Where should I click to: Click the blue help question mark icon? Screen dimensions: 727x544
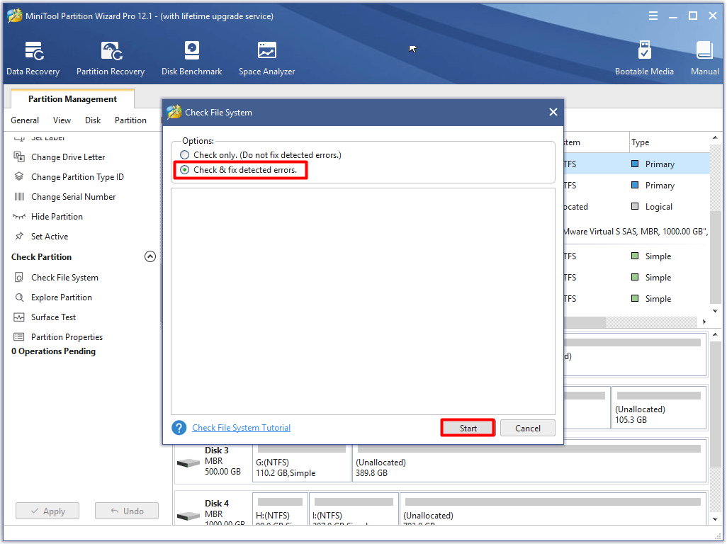point(179,428)
